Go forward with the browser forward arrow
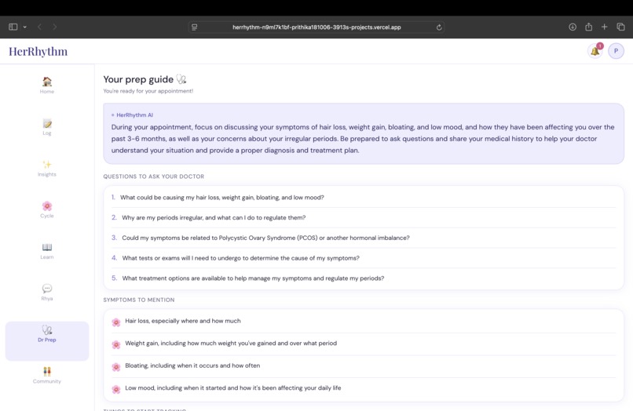Image resolution: width=633 pixels, height=411 pixels. [x=54, y=27]
